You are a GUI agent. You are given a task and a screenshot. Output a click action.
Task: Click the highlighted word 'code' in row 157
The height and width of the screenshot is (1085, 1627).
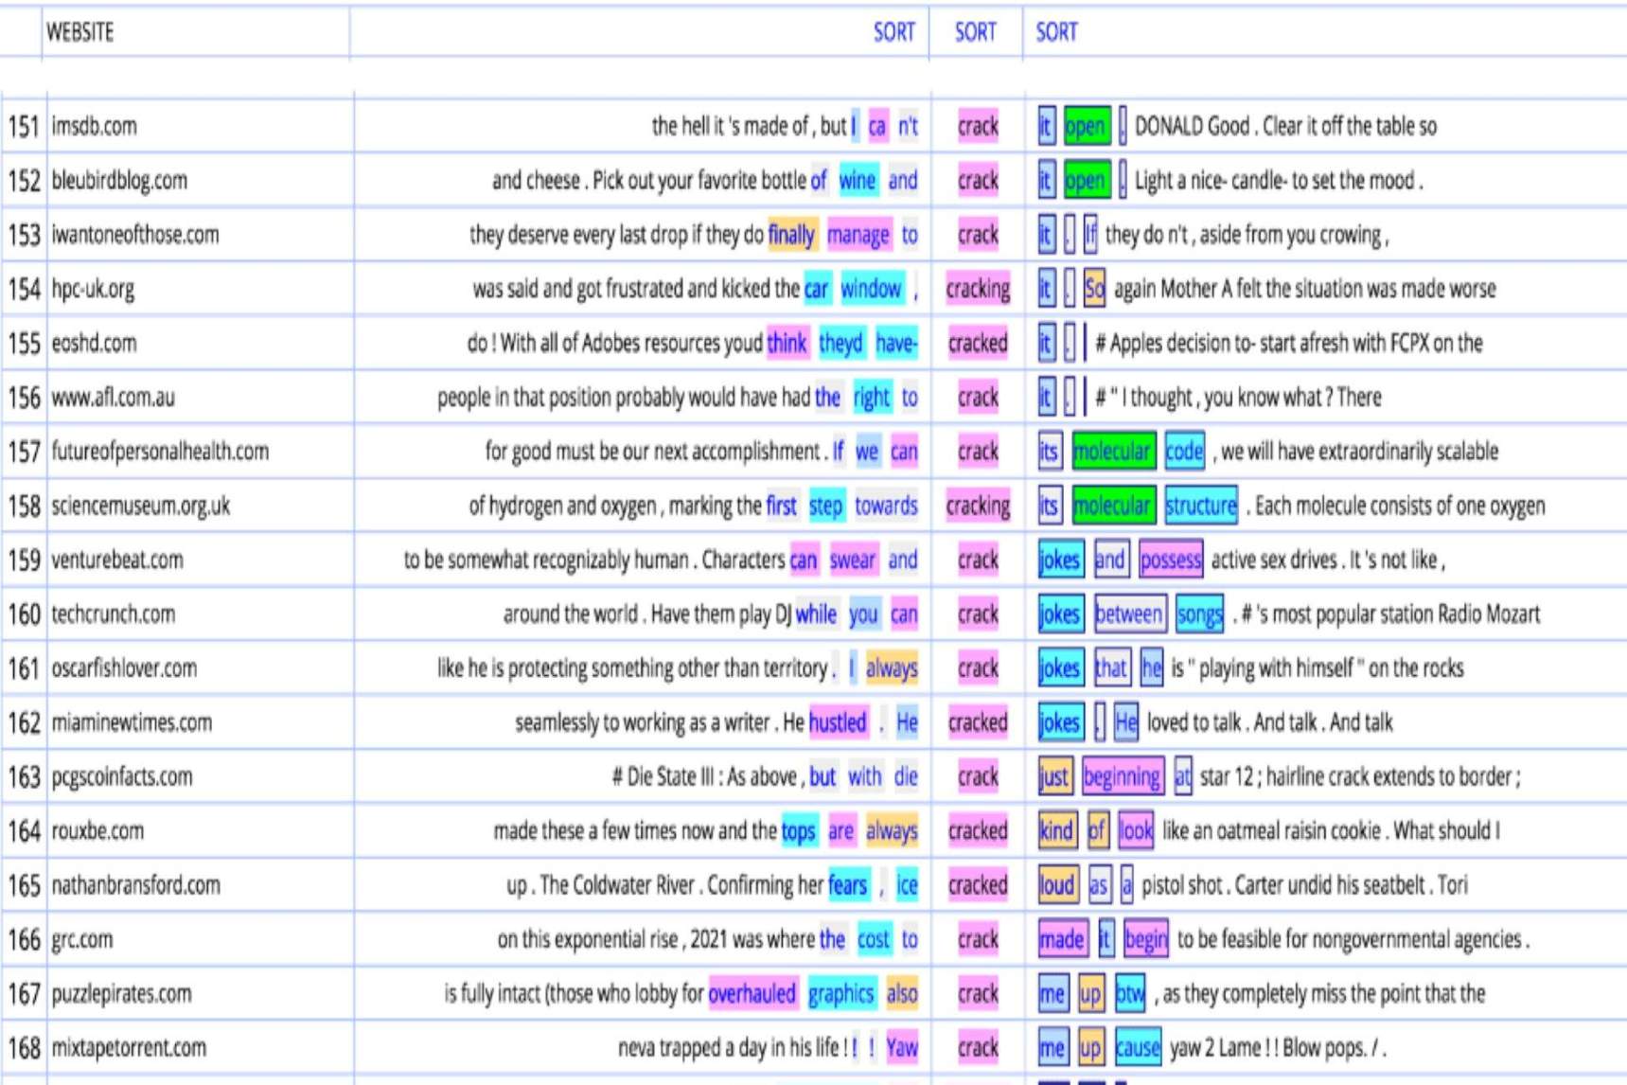1184,452
